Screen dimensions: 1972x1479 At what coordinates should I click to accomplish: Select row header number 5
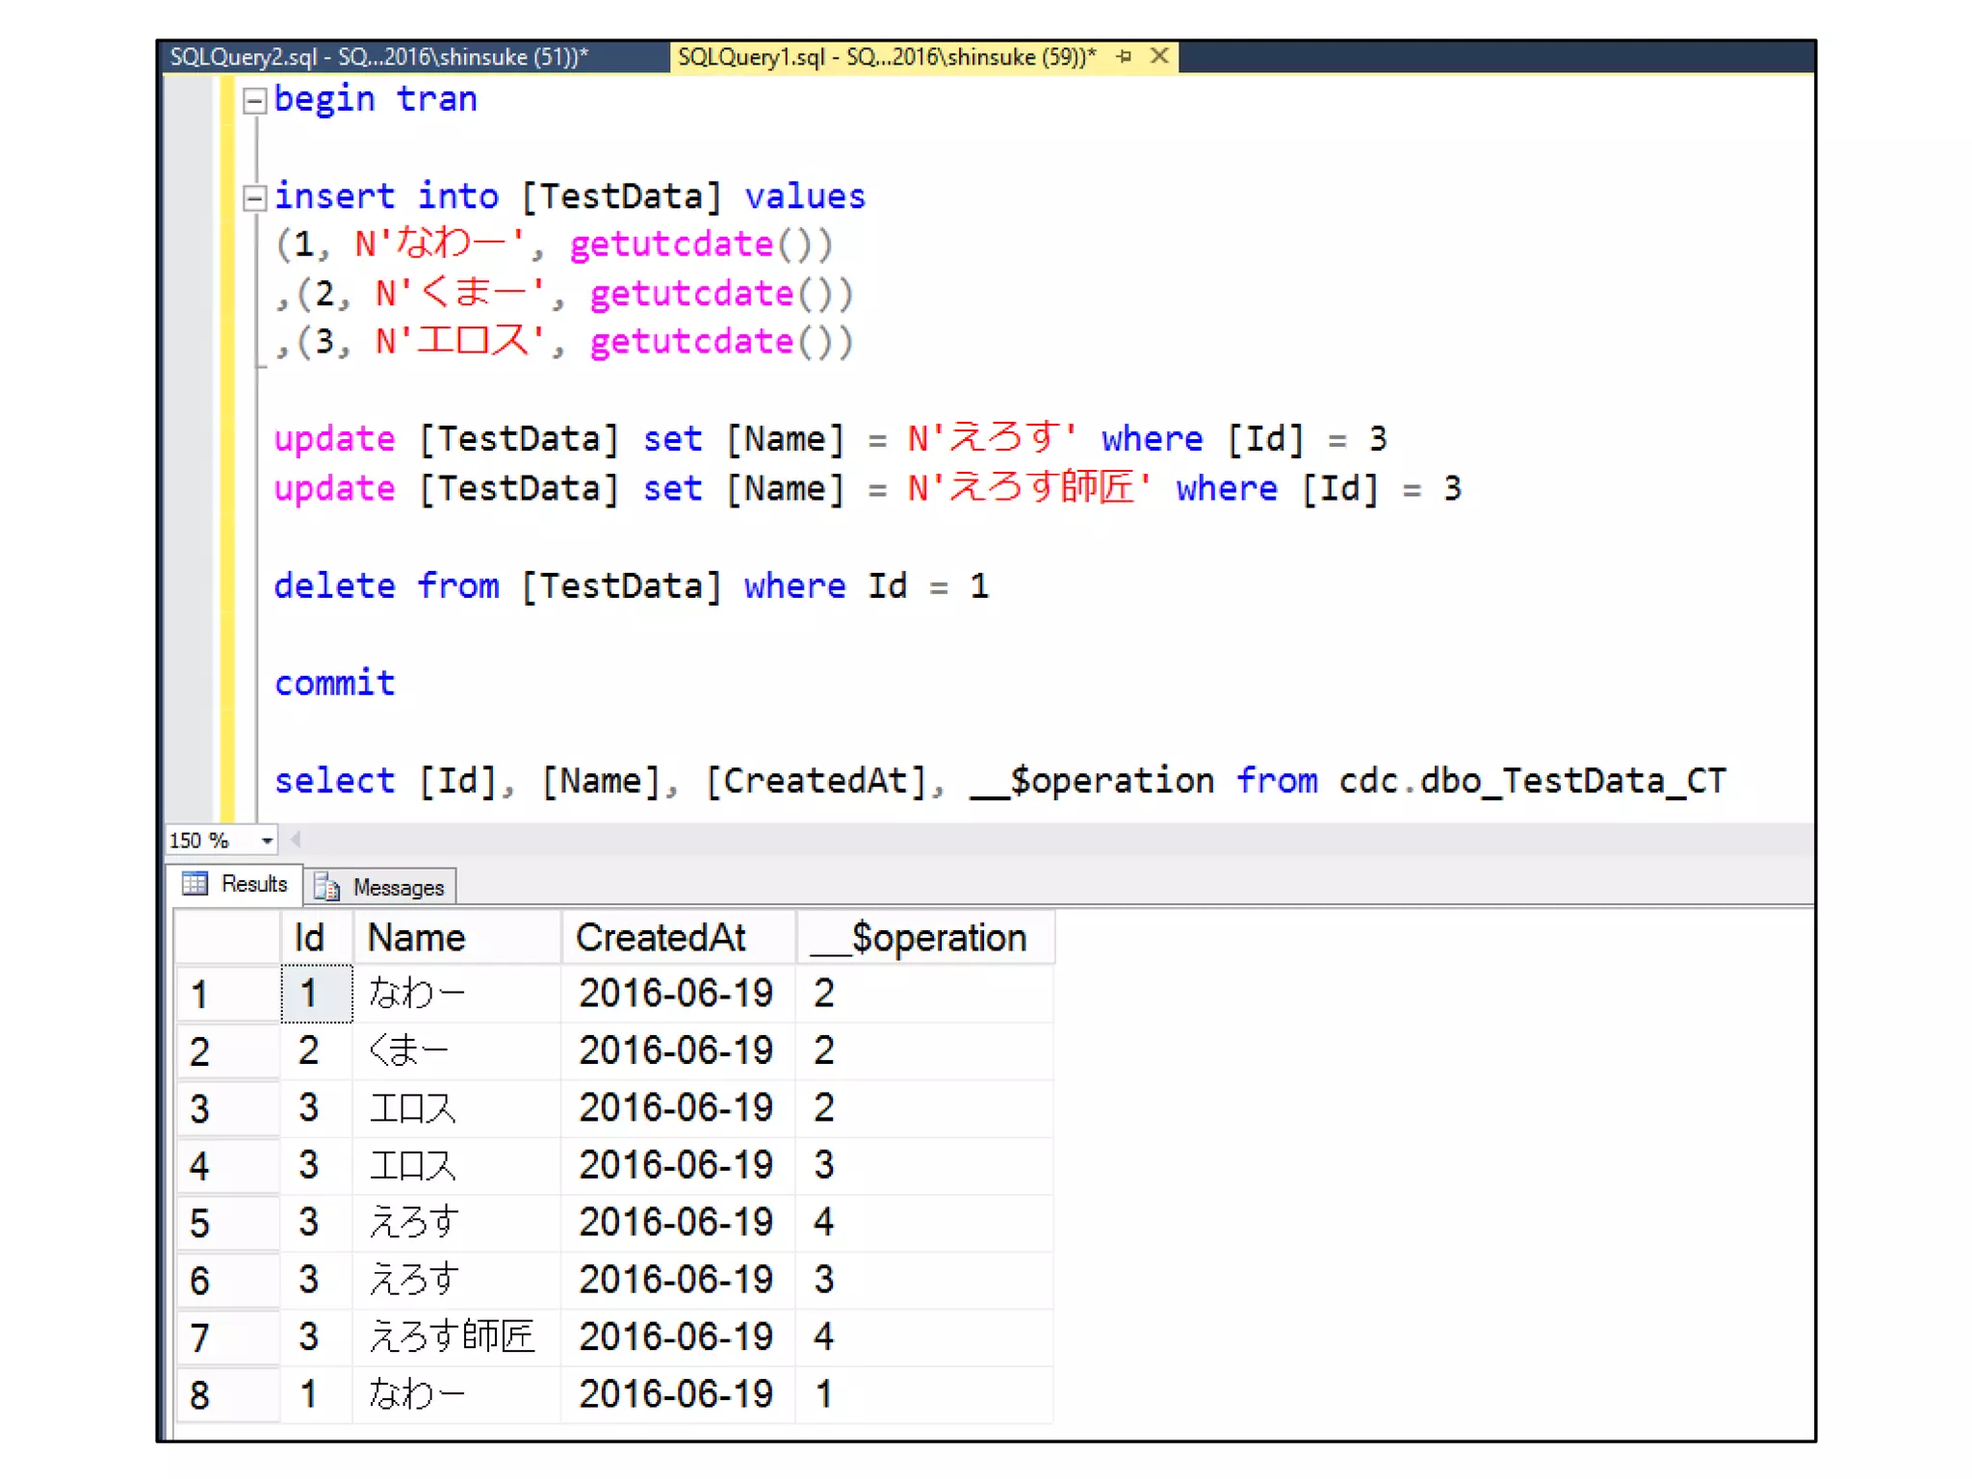coord(226,1223)
